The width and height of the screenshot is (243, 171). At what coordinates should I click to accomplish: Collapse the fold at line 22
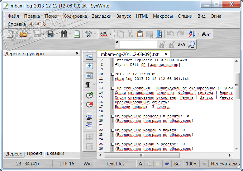tap(113, 130)
